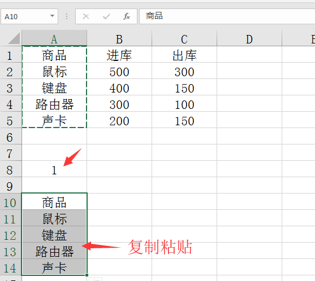
Task: Click the cancel X icon in formula bar
Action: point(86,16)
